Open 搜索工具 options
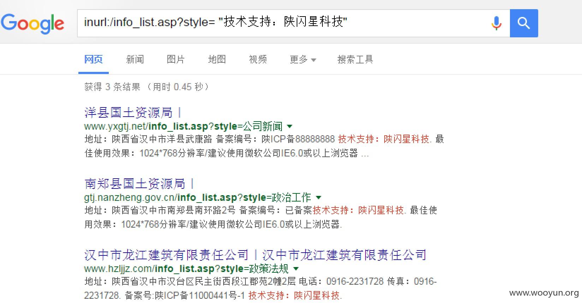582x303 pixels. click(x=355, y=59)
